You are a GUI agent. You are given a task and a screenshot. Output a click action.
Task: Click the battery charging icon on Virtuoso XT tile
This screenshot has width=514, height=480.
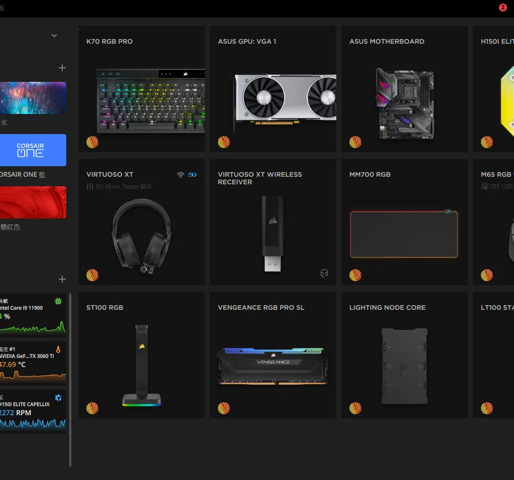193,175
